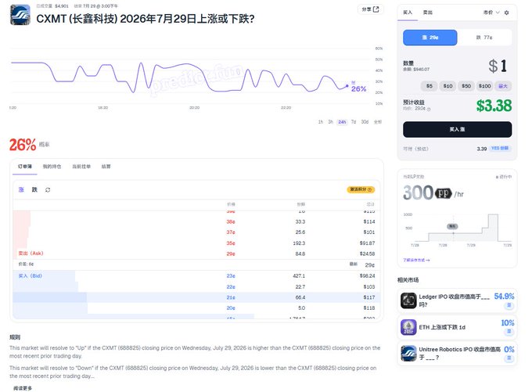The height and width of the screenshot is (392, 532).
Task: Click the $1 amount input field
Action: click(x=498, y=66)
